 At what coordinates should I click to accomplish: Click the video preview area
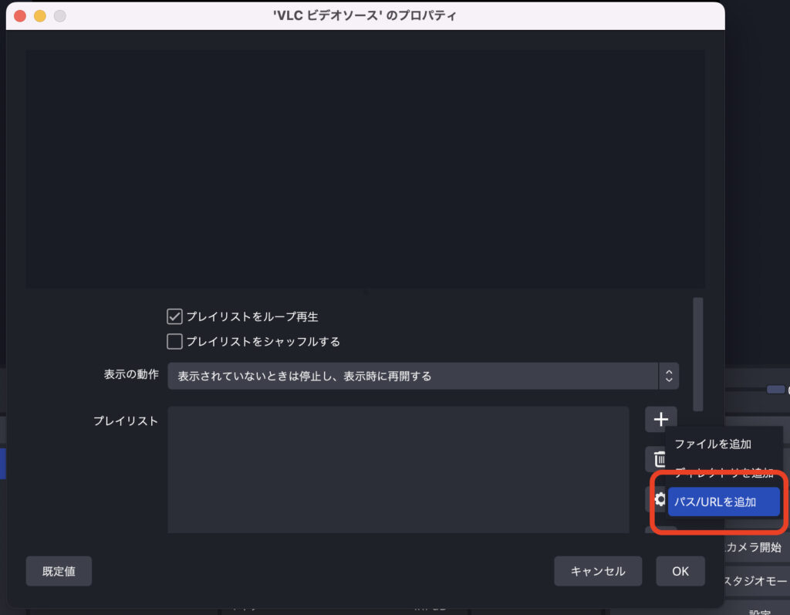[365, 169]
